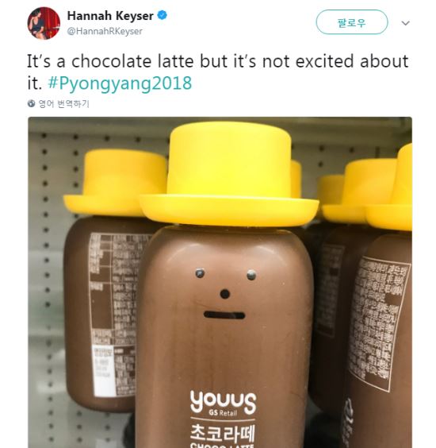Open the tweet options chevron menu
The image size is (436, 448).
pyautogui.click(x=405, y=23)
